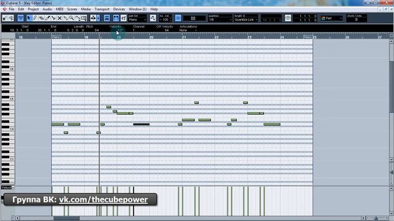Viewport: 394px width, 221px height.
Task: Open the MIDI menu
Action: [x=60, y=9]
